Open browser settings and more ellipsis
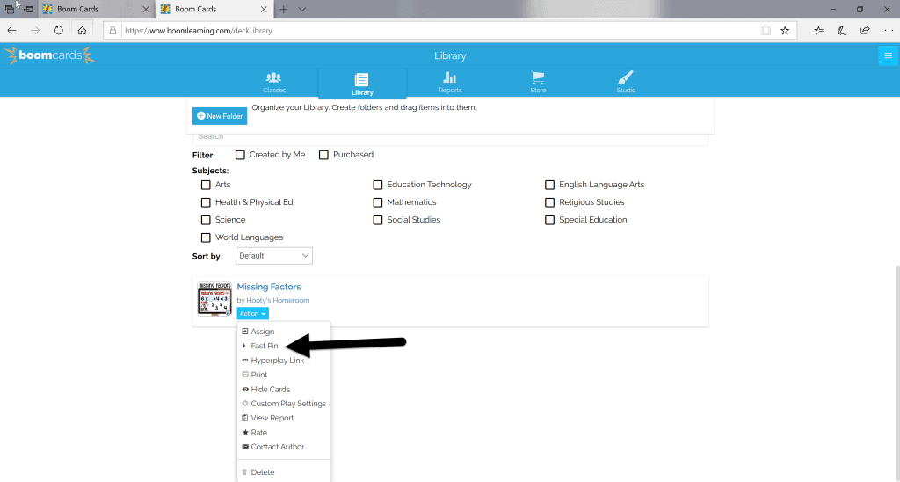This screenshot has width=900, height=482. point(888,31)
